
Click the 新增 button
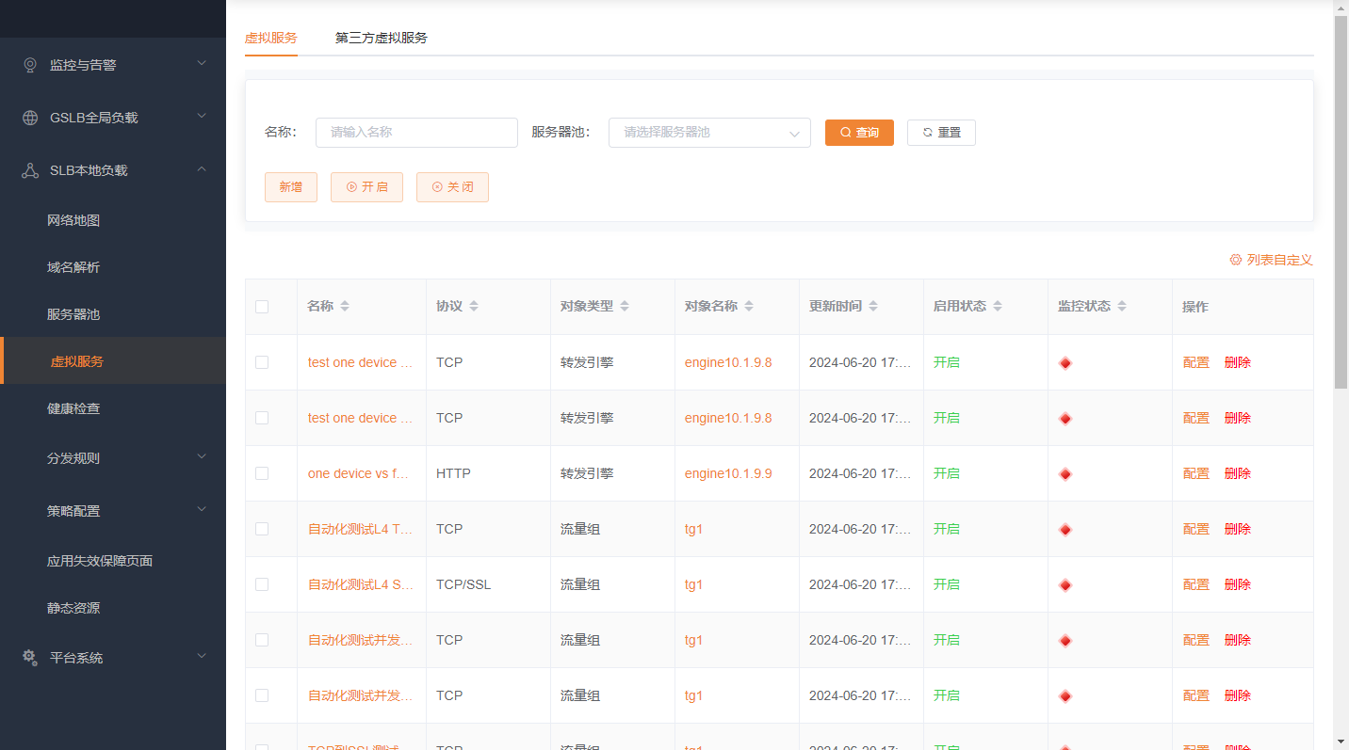point(291,187)
